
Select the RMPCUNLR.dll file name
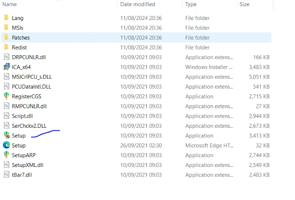coord(29,107)
